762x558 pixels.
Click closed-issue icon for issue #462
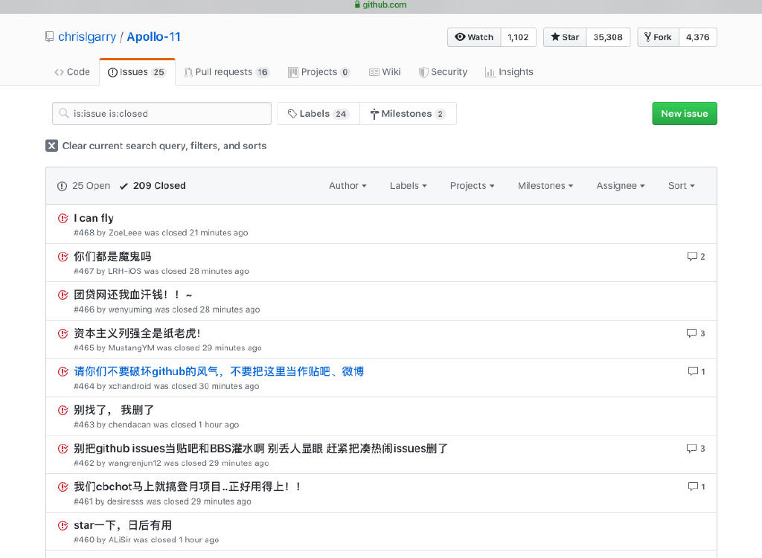click(63, 449)
